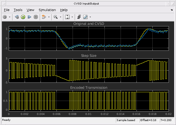Open the Tools menu

tap(18, 10)
